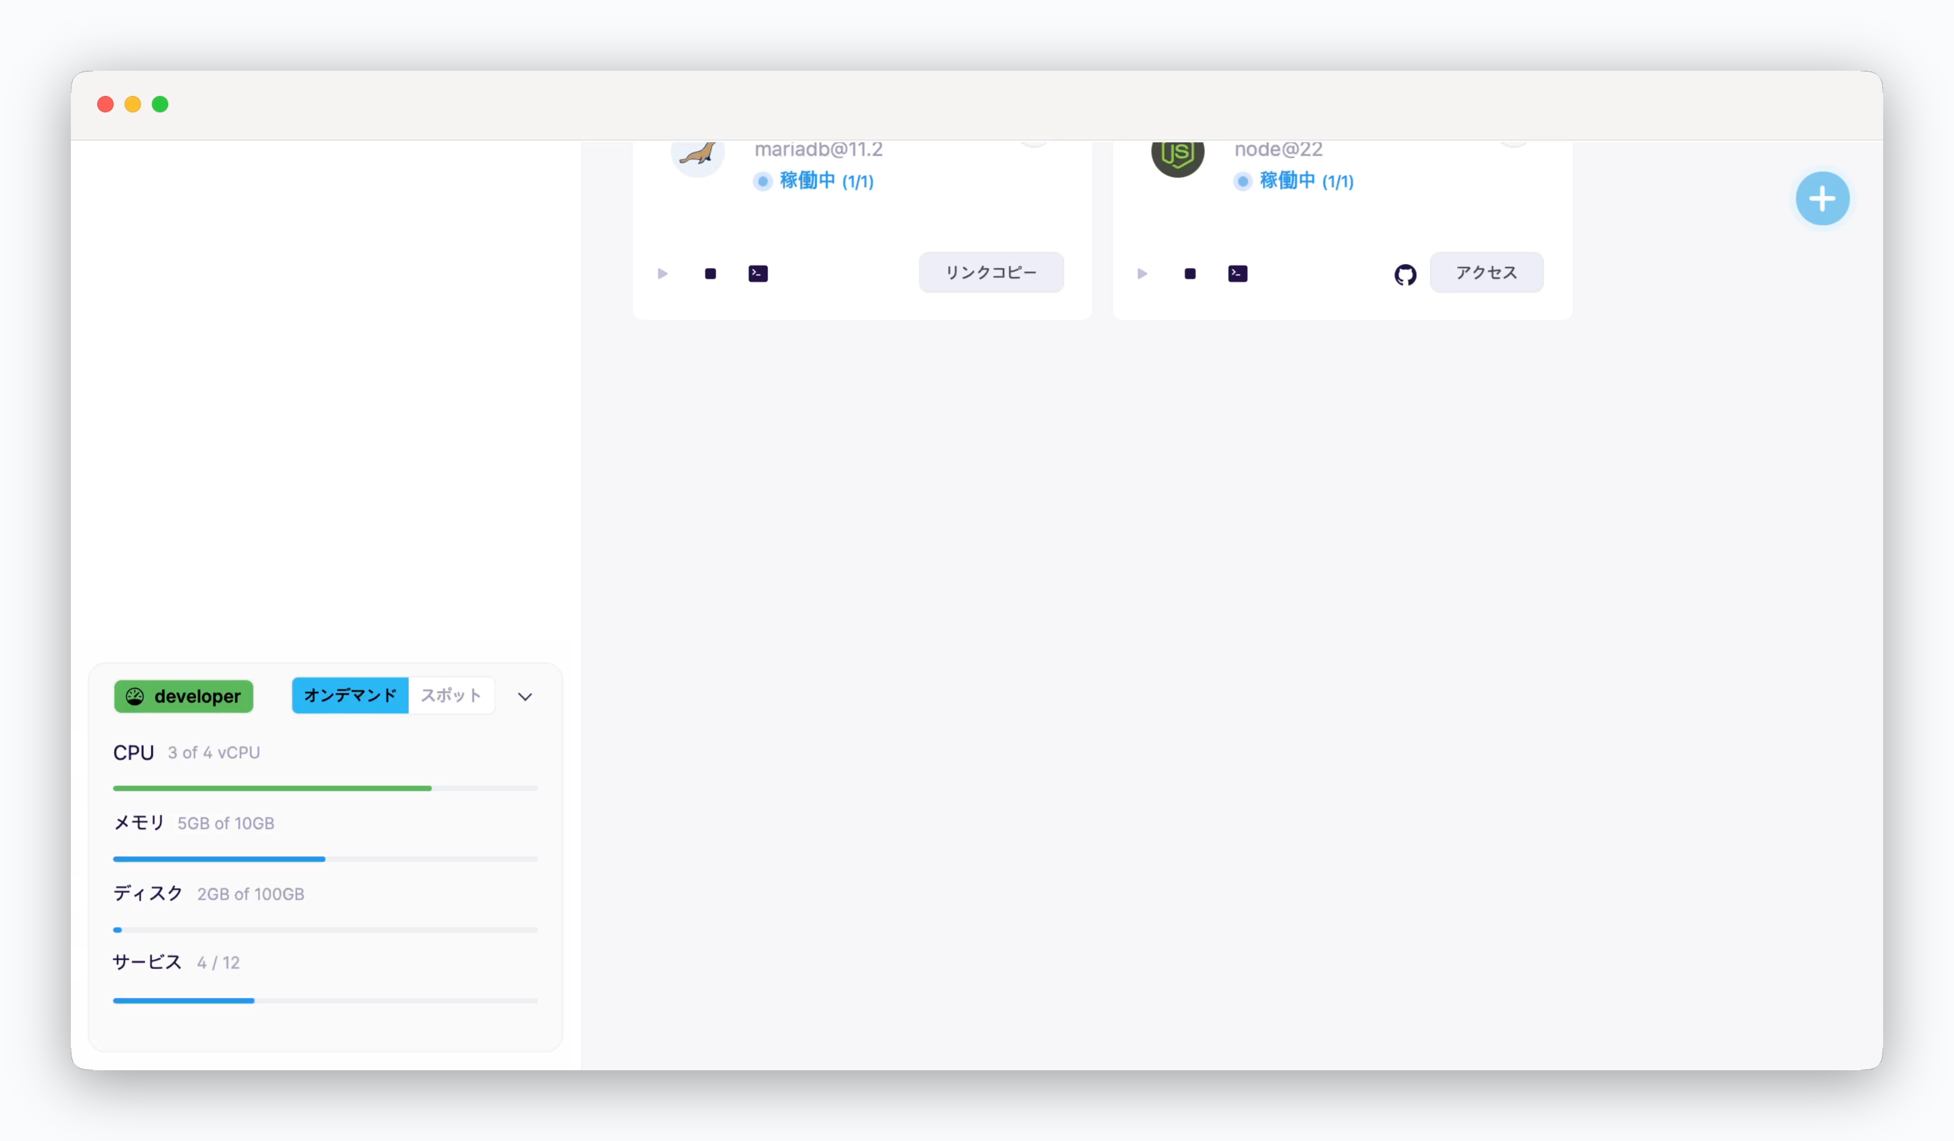Stop the mariadb@11.2 service
Viewport: 1954px width, 1141px height.
click(710, 274)
